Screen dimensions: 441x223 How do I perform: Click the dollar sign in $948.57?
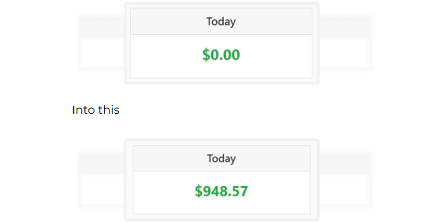pyautogui.click(x=198, y=191)
